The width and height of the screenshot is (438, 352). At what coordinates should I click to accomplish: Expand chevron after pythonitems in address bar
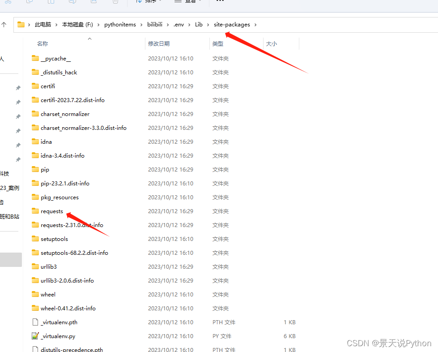click(x=141, y=25)
